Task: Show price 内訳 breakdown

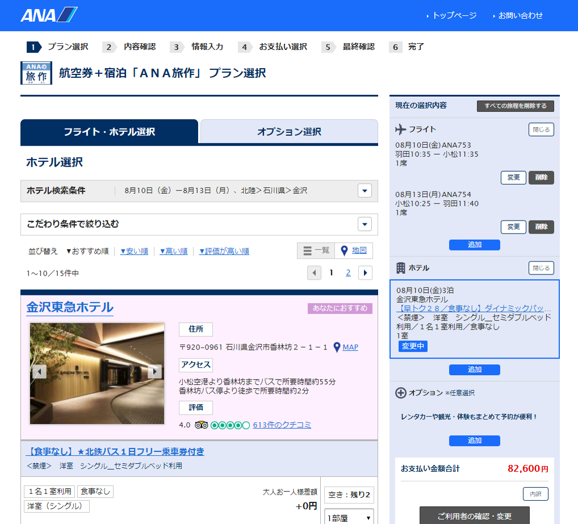Action: (535, 494)
